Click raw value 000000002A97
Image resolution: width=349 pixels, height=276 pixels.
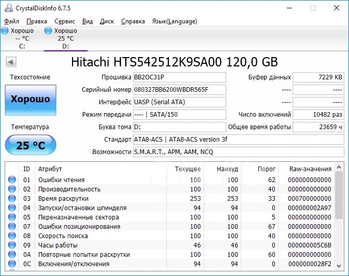(x=310, y=208)
